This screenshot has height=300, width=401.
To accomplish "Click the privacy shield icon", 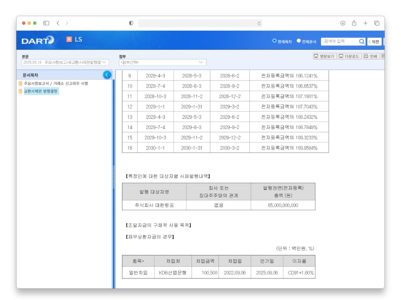I will click(131, 23).
